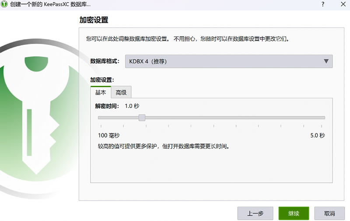Image resolution: width=350 pixels, height=221 pixels.
Task: Click 上一步 to go back
Action: coord(255,214)
